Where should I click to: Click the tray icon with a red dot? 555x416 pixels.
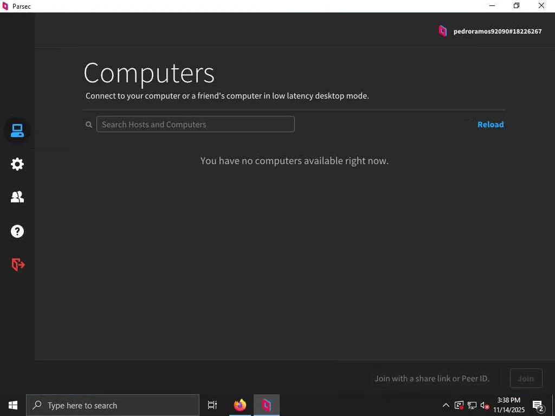pyautogui.click(x=459, y=405)
